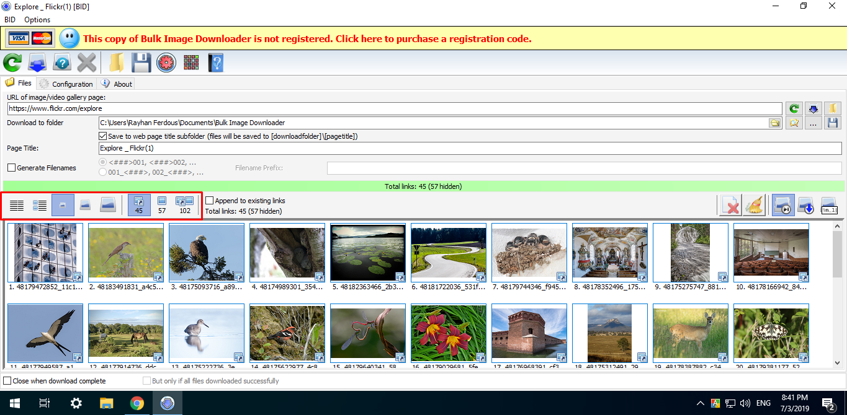
Task: Select the 001_<###> filename pattern radio
Action: [103, 172]
